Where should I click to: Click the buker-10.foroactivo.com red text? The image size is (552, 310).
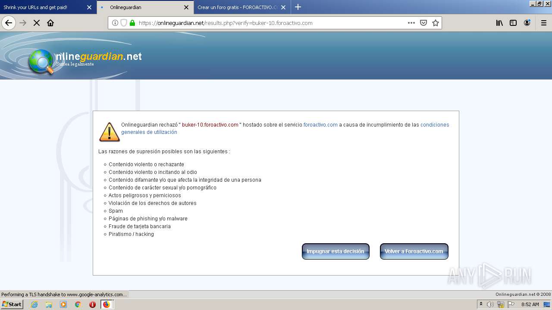coord(210,125)
